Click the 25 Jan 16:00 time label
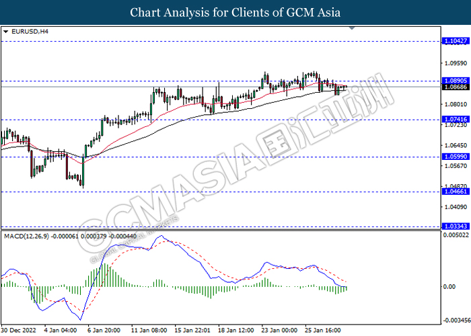 (x=323, y=331)
